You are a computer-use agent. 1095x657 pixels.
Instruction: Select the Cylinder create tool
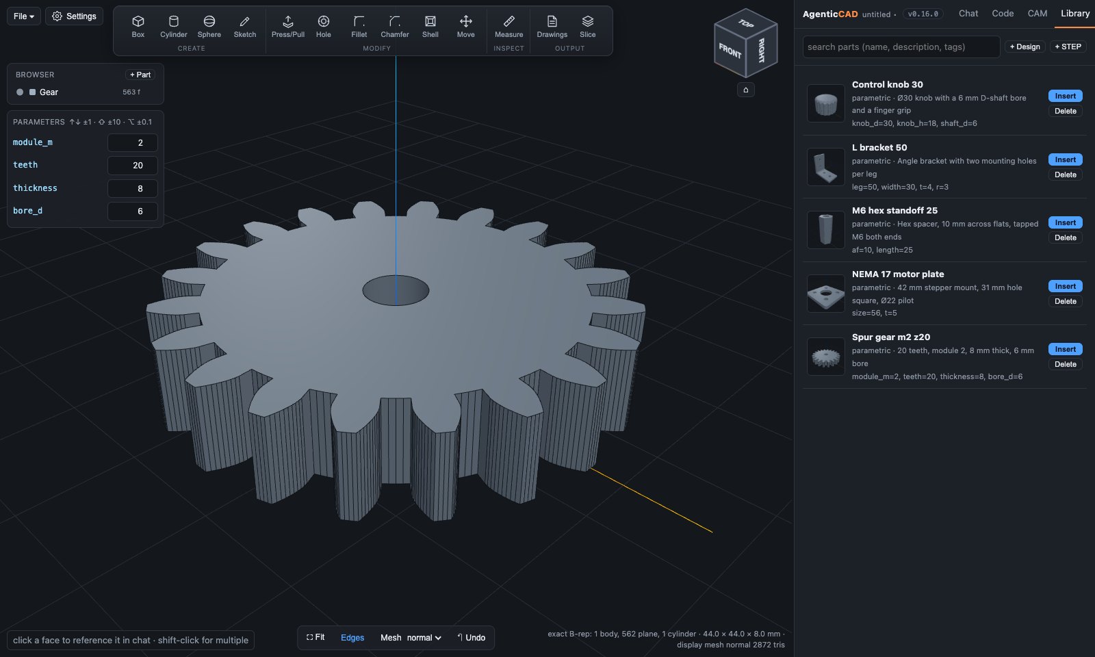173,27
